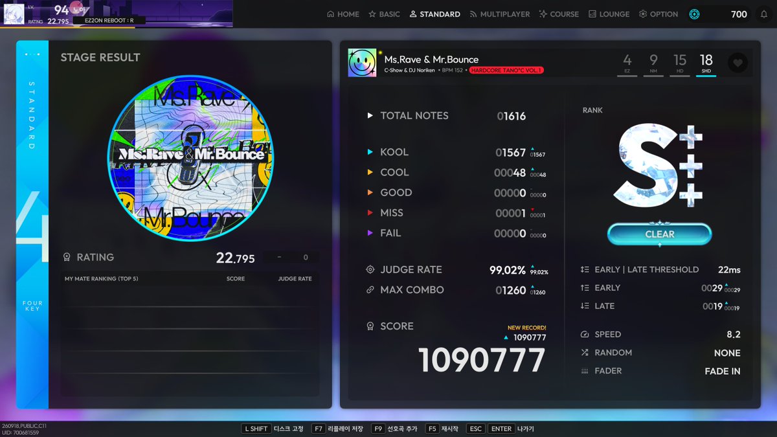Click the cyan KOOL triangle marker

pyautogui.click(x=370, y=152)
